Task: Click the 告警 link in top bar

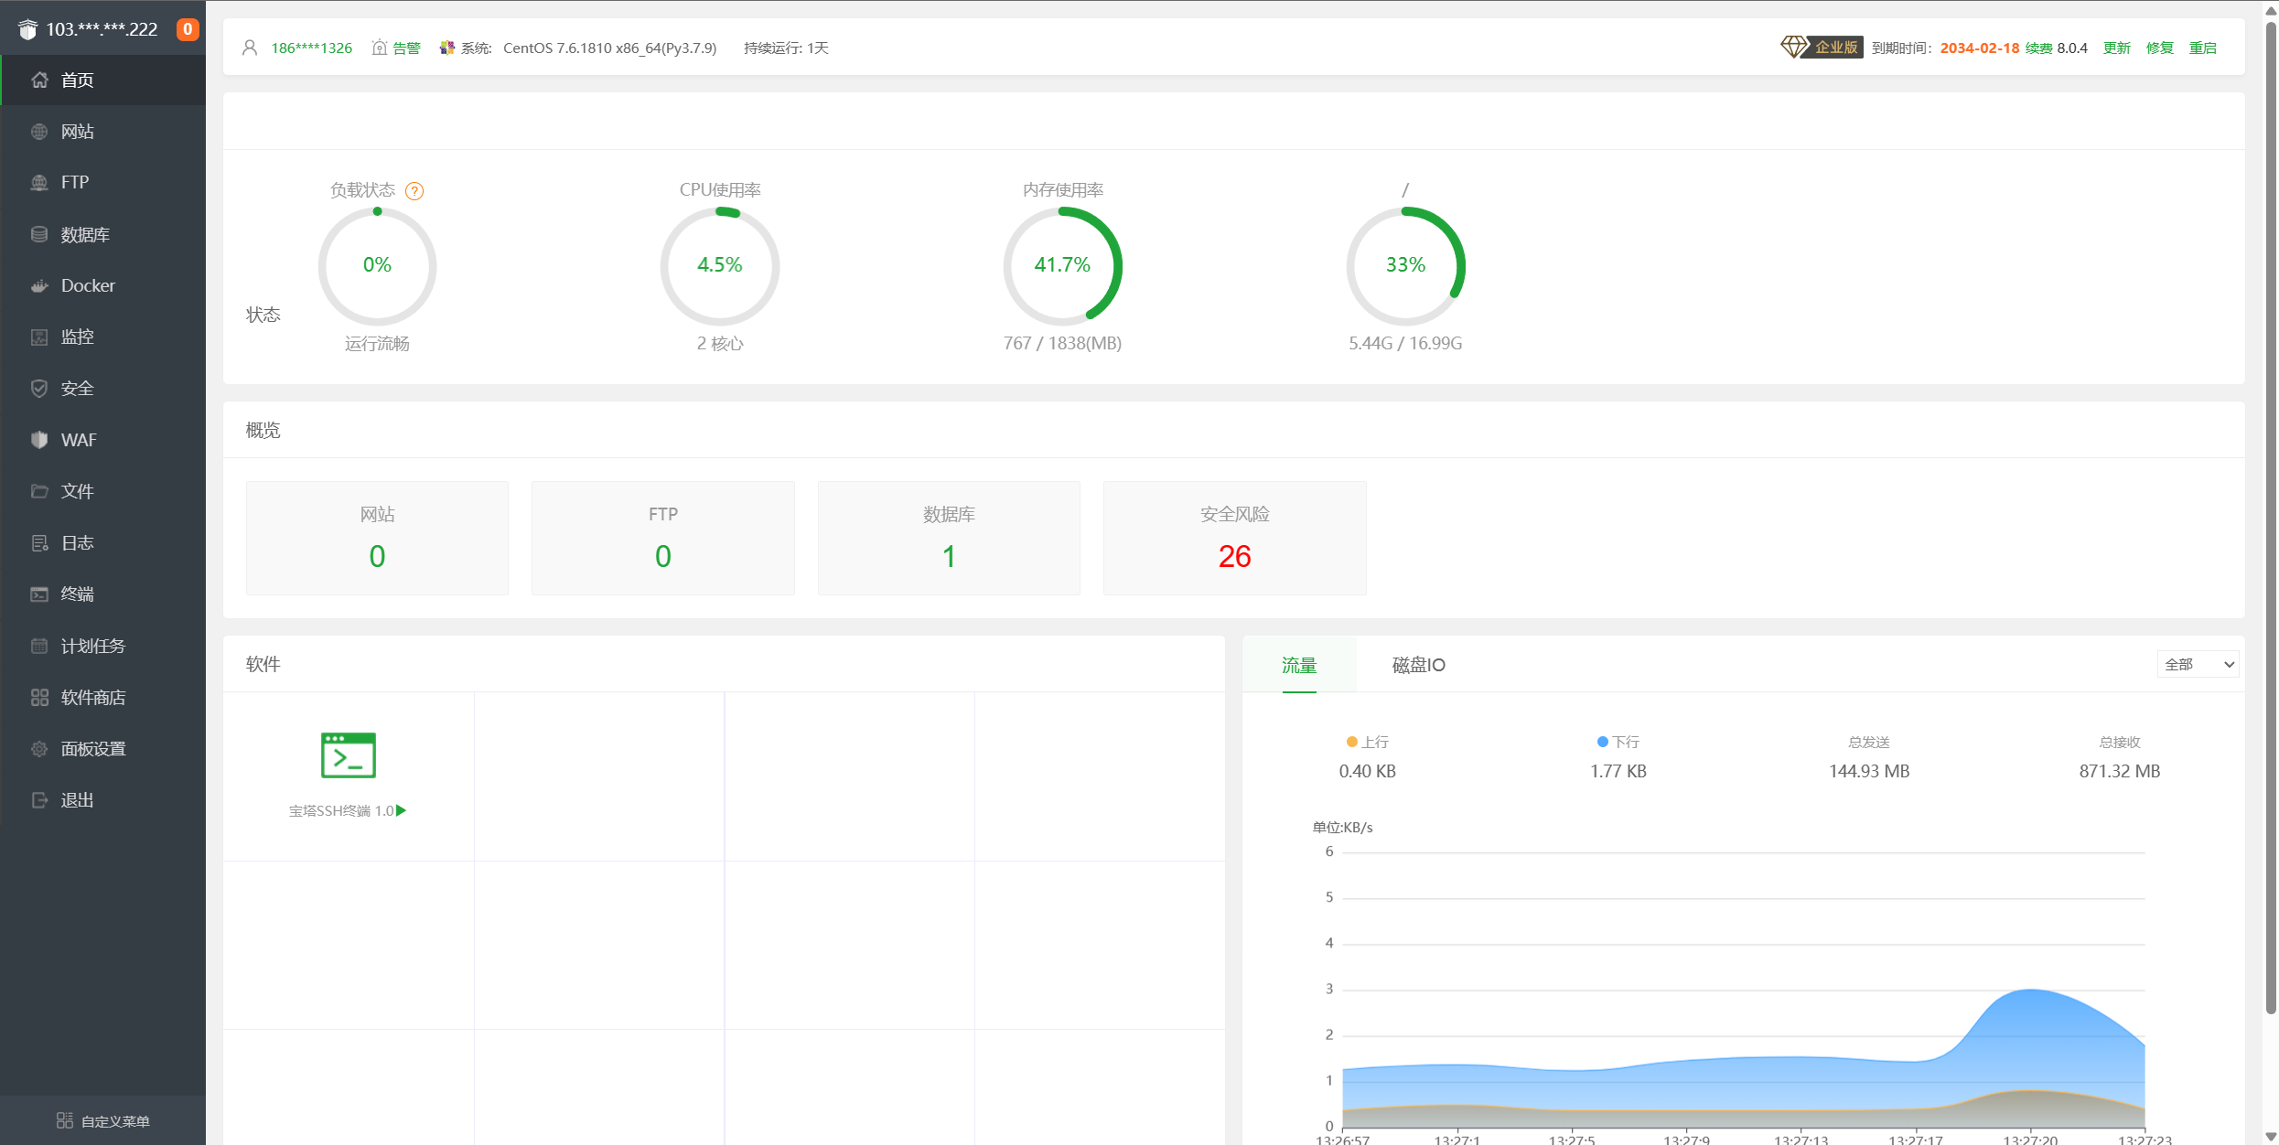Action: click(x=407, y=48)
